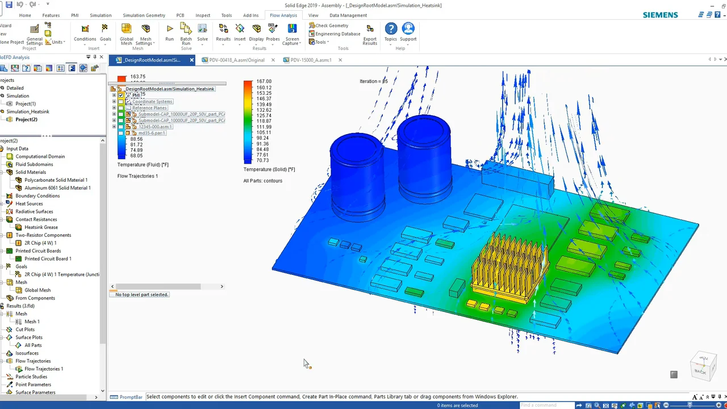Screen dimensions: 727x409
Task: Open the Units dropdown
Action: (x=58, y=42)
